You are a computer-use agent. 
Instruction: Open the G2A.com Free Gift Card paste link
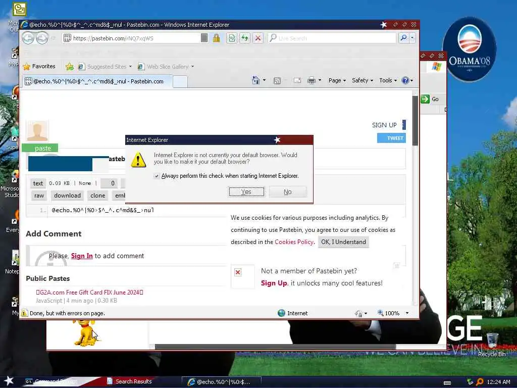[x=90, y=293]
